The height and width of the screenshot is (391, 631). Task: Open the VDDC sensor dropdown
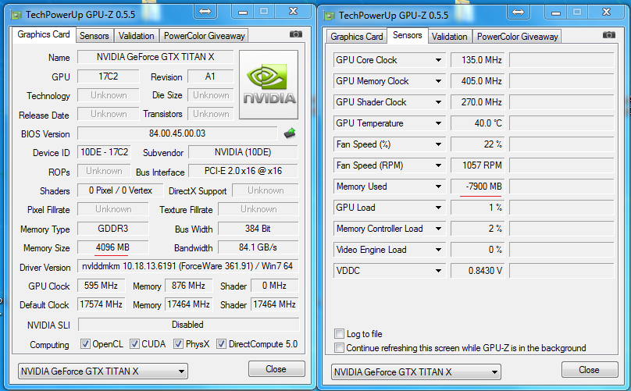pos(438,271)
